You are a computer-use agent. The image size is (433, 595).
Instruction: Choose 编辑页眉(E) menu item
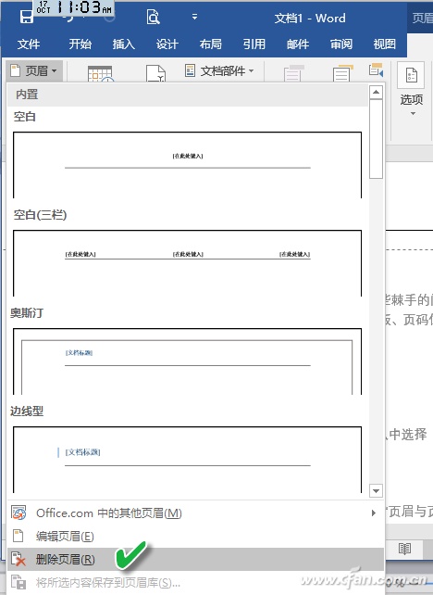(x=195, y=537)
